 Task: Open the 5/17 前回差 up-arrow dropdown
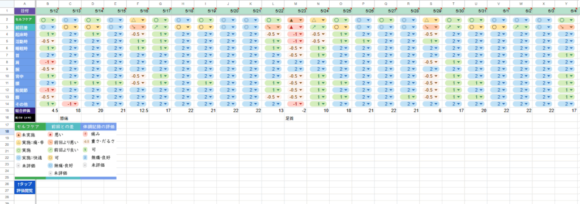point(160,27)
